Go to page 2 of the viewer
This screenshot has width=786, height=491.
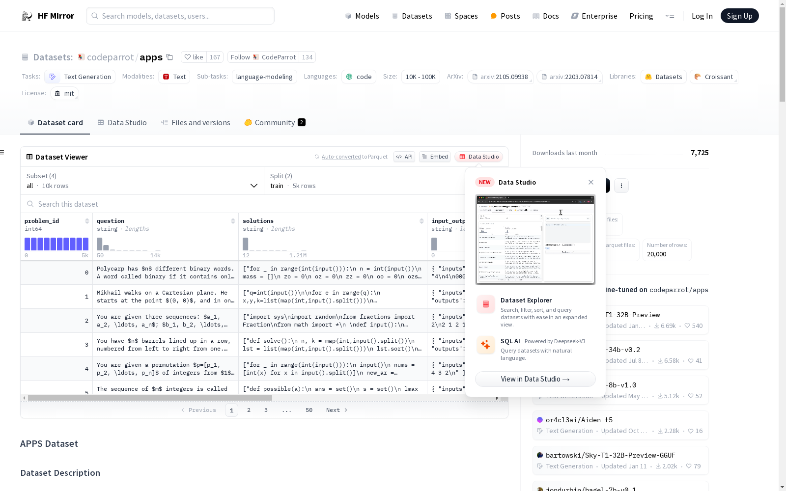coord(249,410)
